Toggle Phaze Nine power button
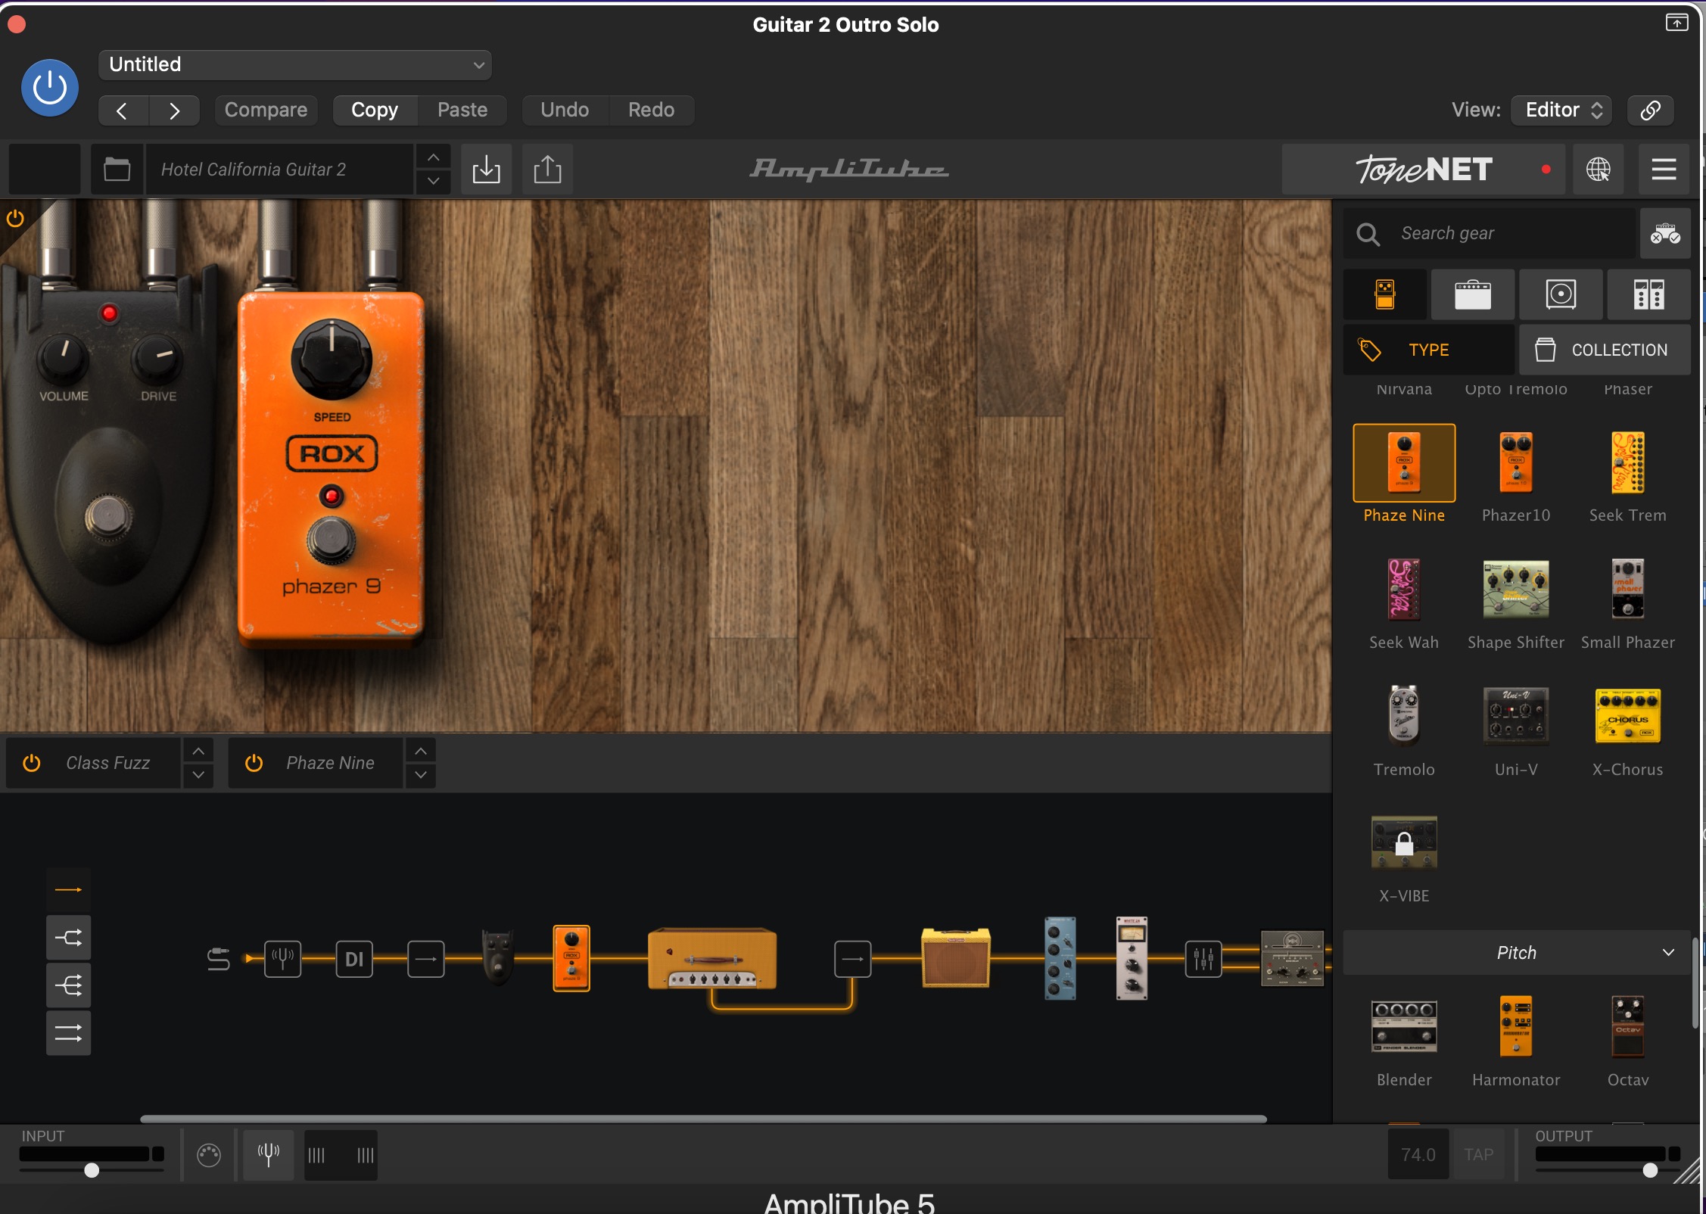 click(254, 763)
